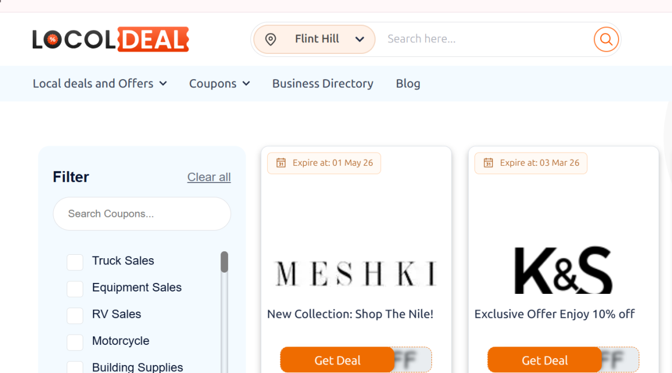Check the RV Sales filter box
This screenshot has height=373, width=672.
point(75,316)
